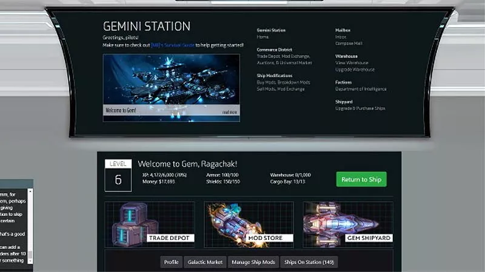Image resolution: width=485 pixels, height=272 pixels.
Task: Click the XP 4,177/6,000 text
Action: 164,175
